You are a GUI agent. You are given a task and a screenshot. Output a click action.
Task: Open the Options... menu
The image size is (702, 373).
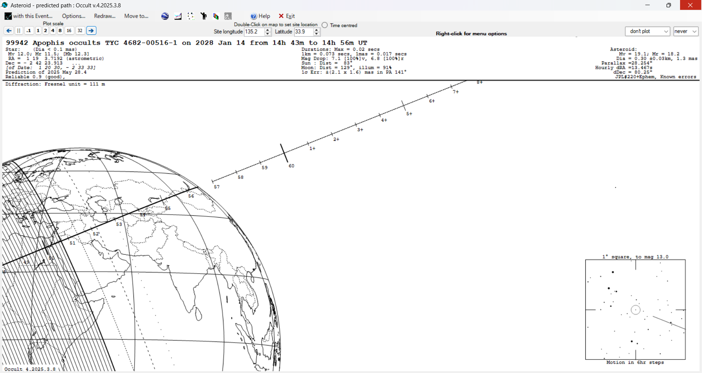73,16
